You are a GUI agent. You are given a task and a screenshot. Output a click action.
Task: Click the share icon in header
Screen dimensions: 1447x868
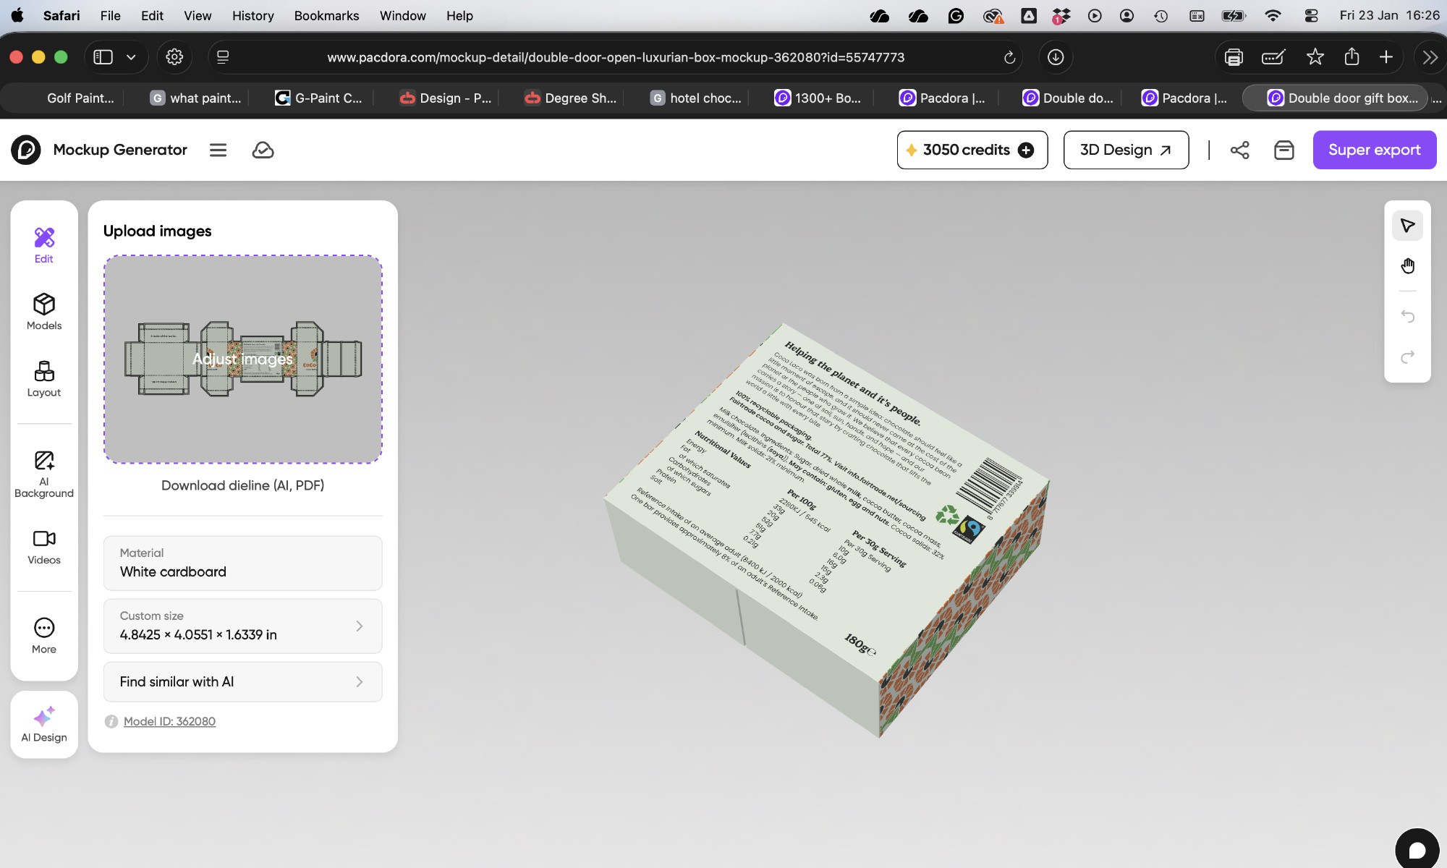pyautogui.click(x=1239, y=150)
